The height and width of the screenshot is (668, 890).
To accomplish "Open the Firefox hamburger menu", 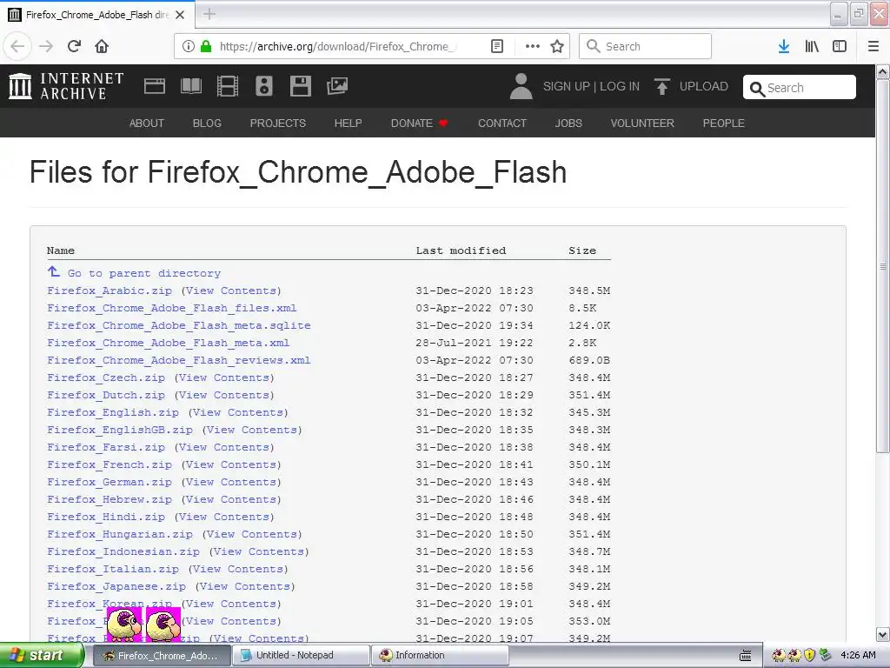I will click(x=873, y=46).
